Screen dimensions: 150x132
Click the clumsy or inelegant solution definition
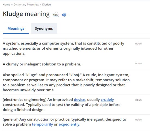tap(42, 64)
